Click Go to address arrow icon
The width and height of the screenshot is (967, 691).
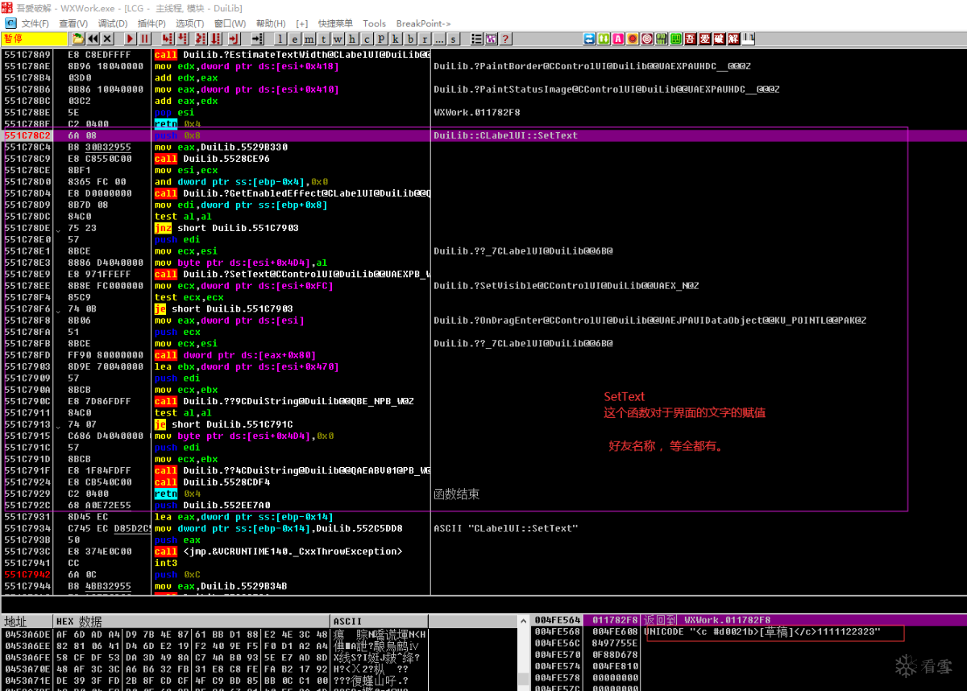pos(257,39)
